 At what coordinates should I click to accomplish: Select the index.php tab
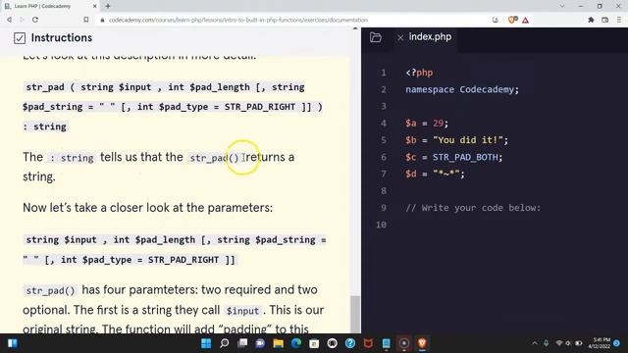[x=430, y=37]
